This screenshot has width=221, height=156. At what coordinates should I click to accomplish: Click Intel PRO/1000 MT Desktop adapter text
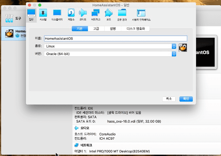(x=119, y=151)
